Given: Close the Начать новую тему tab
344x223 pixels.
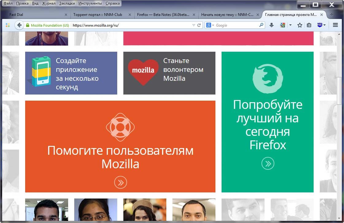Looking at the screenshot, I should (x=258, y=15).
